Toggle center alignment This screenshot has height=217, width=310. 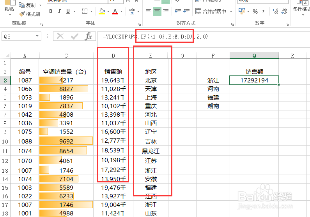coord(157,11)
